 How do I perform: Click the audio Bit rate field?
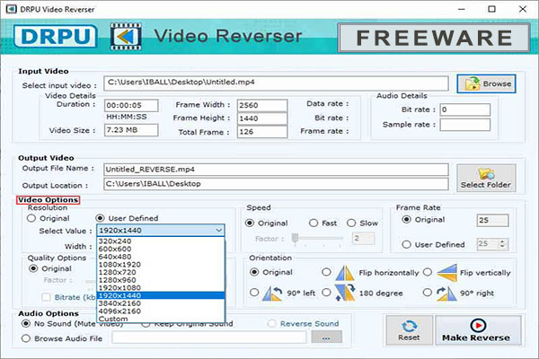pos(465,109)
